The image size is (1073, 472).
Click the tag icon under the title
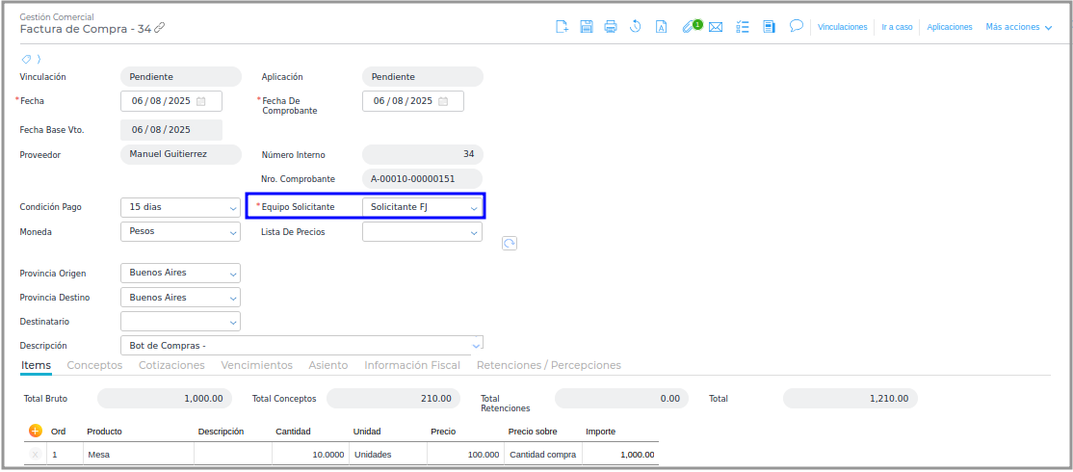[26, 59]
